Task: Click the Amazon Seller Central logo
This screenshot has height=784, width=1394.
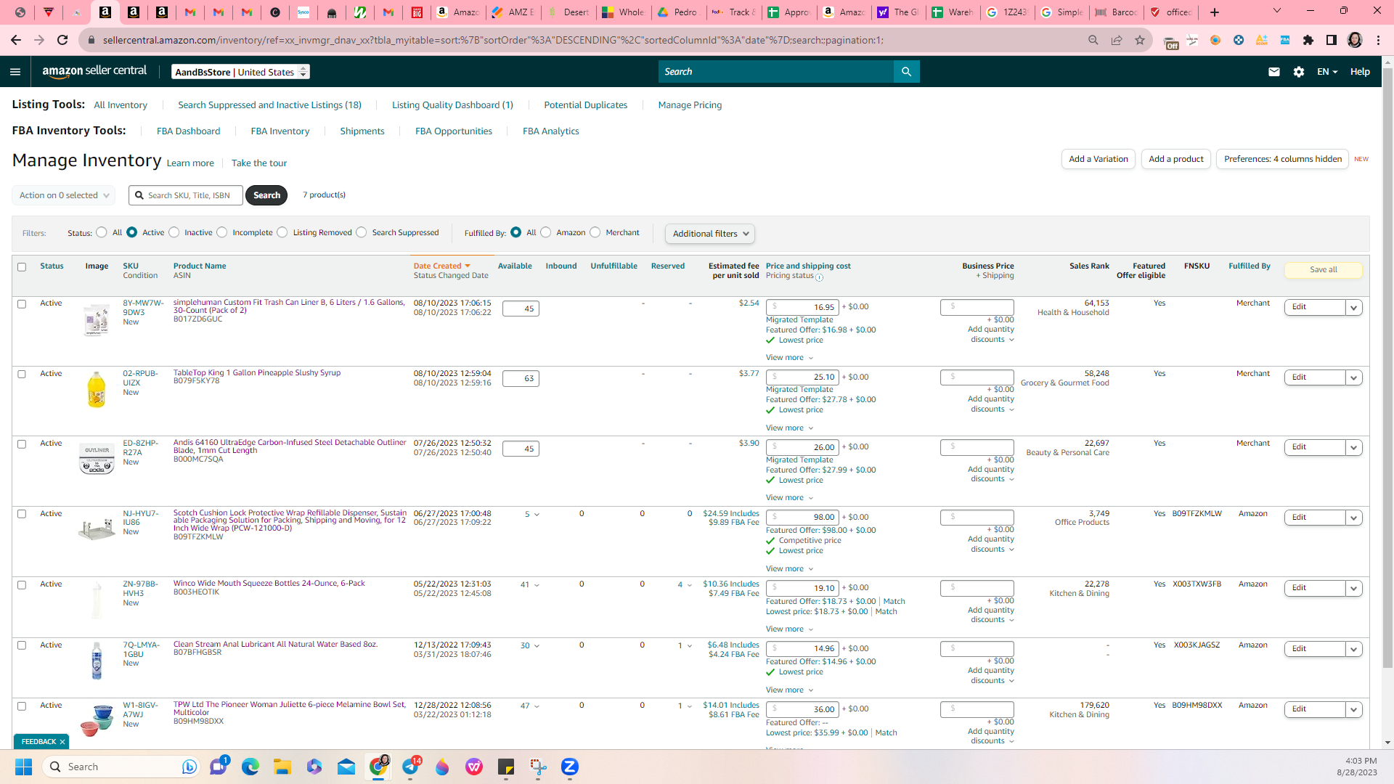Action: click(94, 71)
